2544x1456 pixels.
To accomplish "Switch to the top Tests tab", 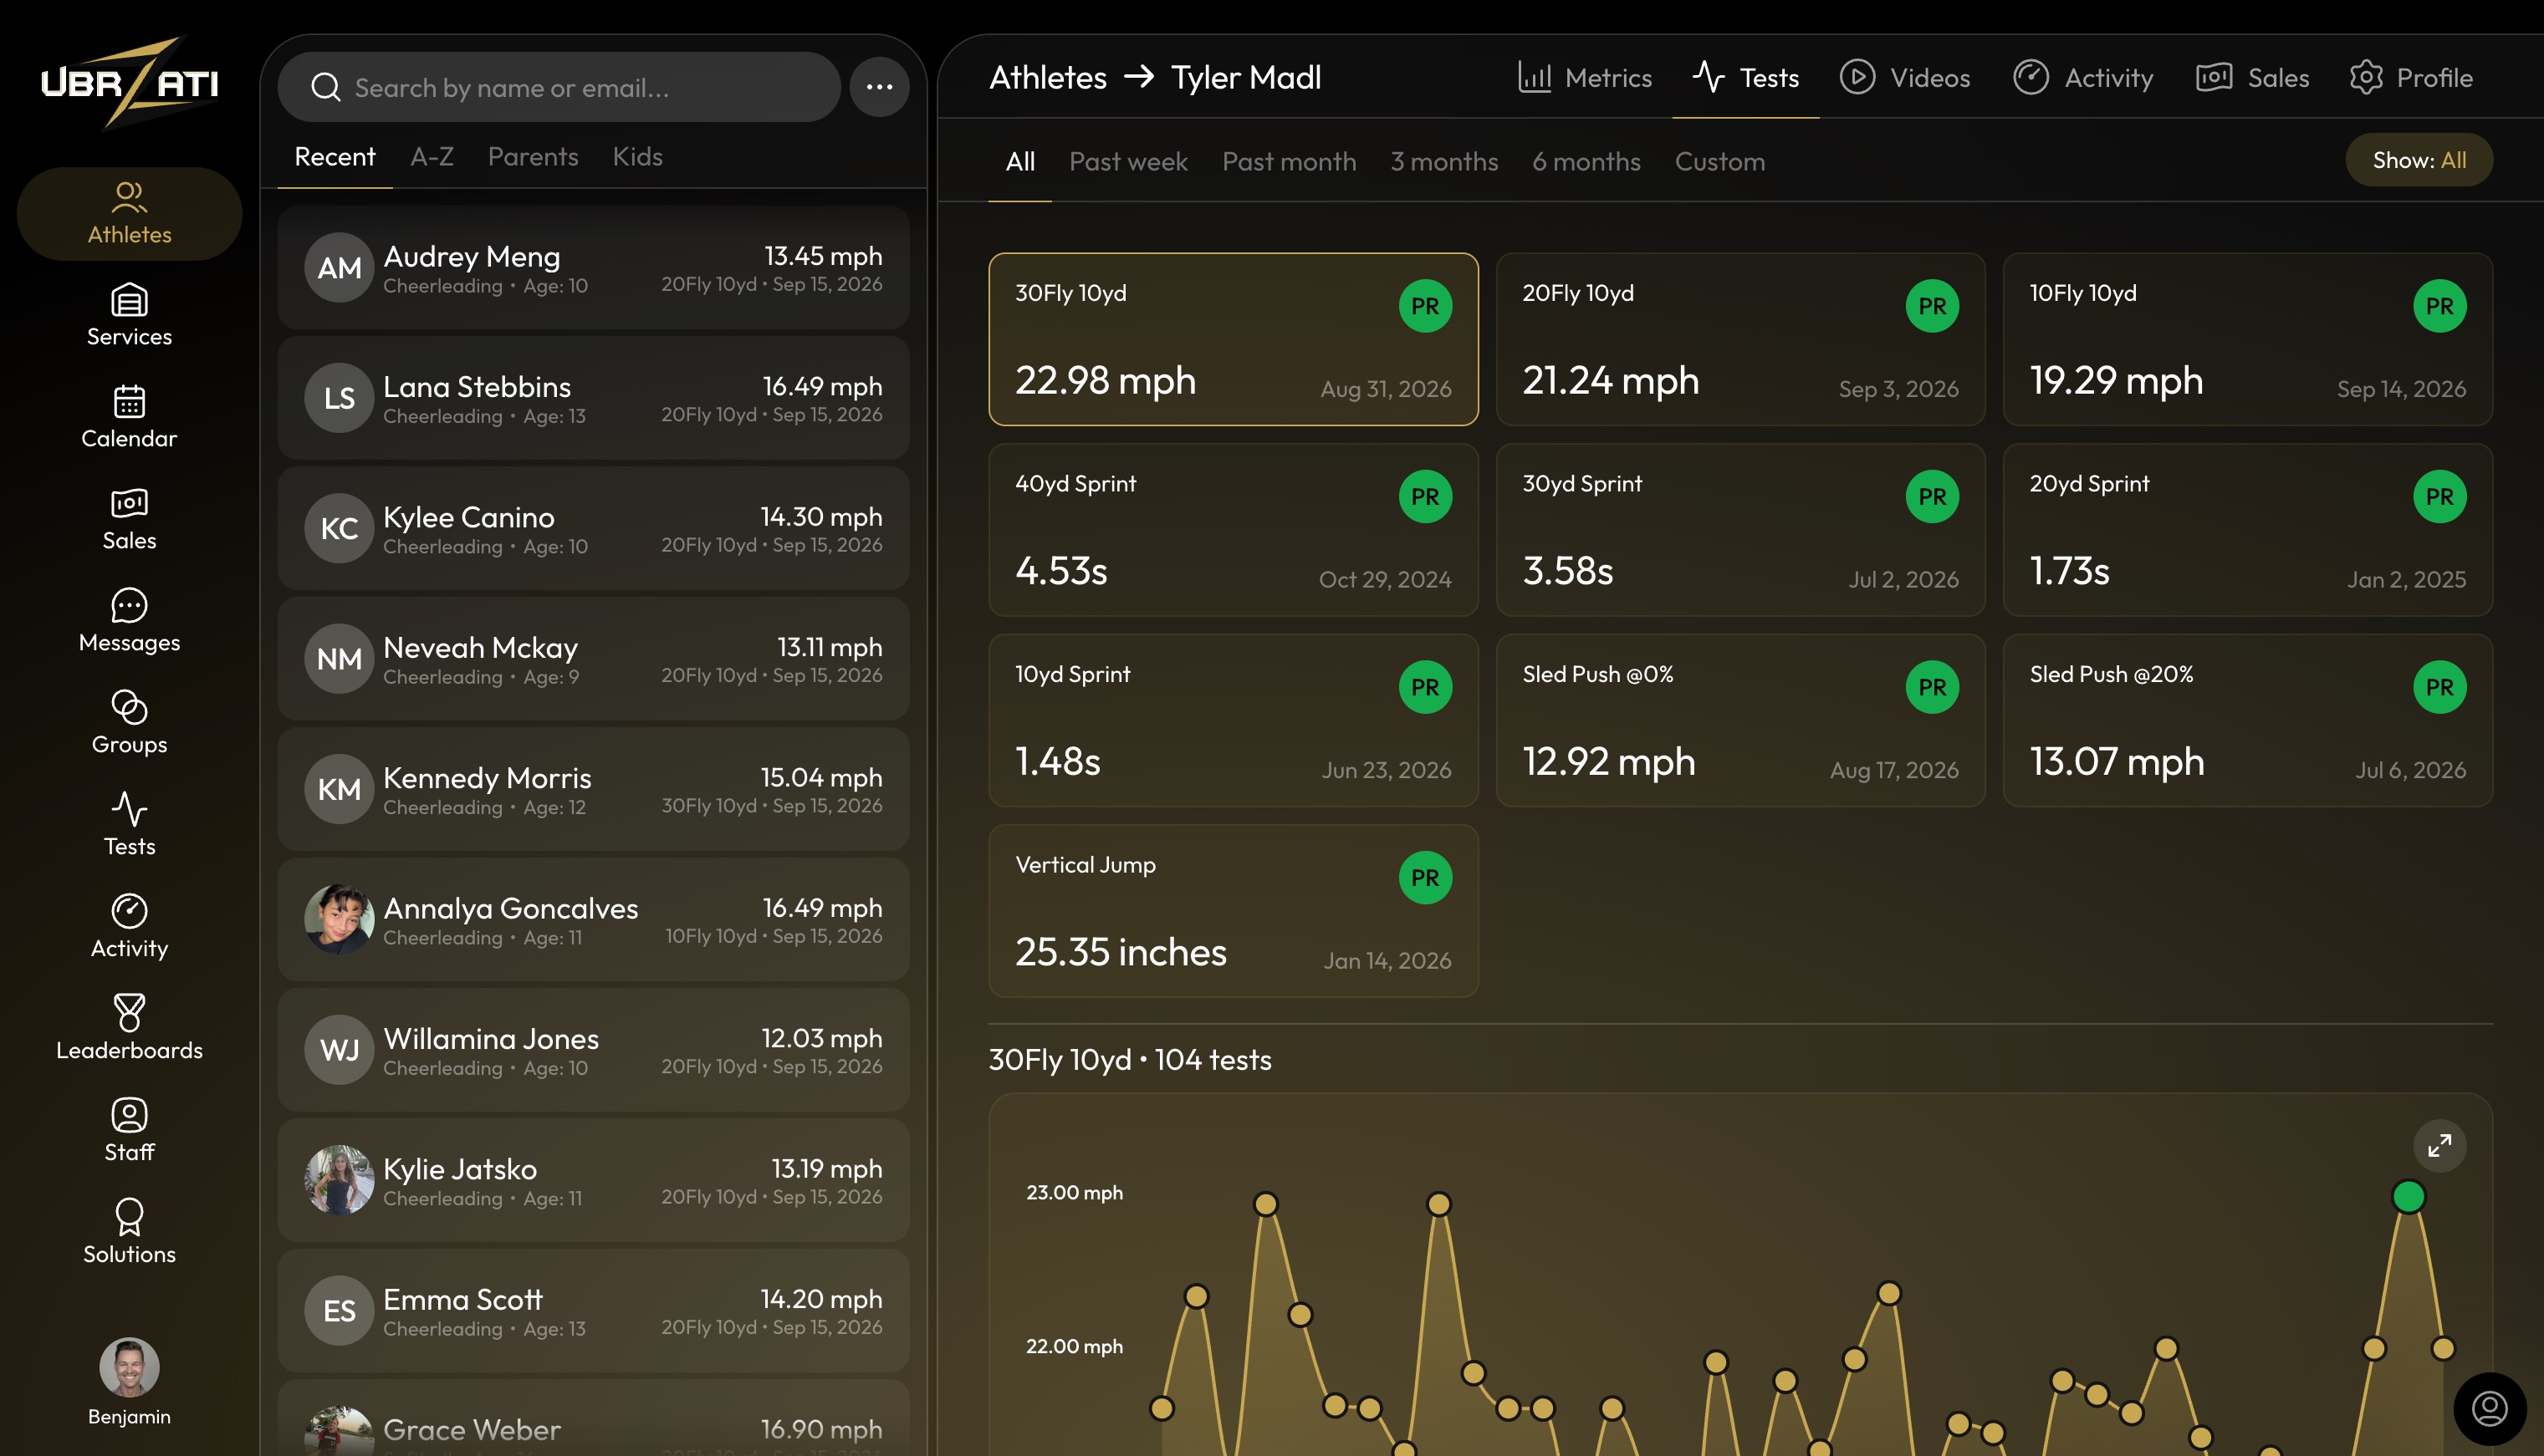I will point(1745,77).
